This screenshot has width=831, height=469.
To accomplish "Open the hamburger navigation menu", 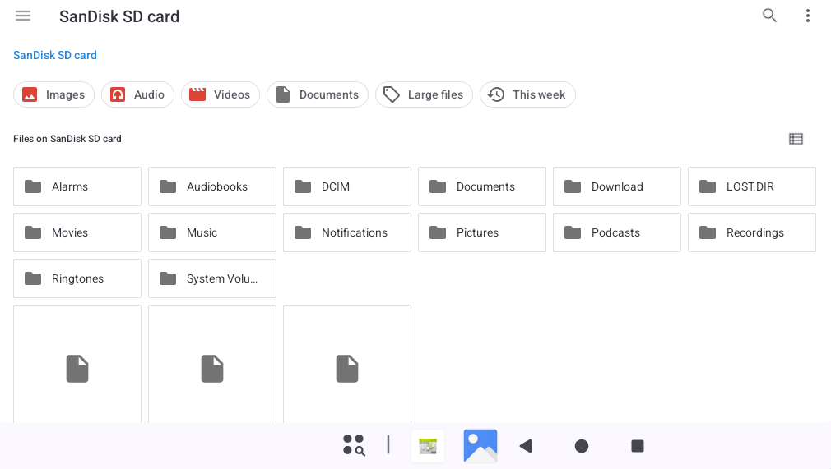I will click(23, 16).
